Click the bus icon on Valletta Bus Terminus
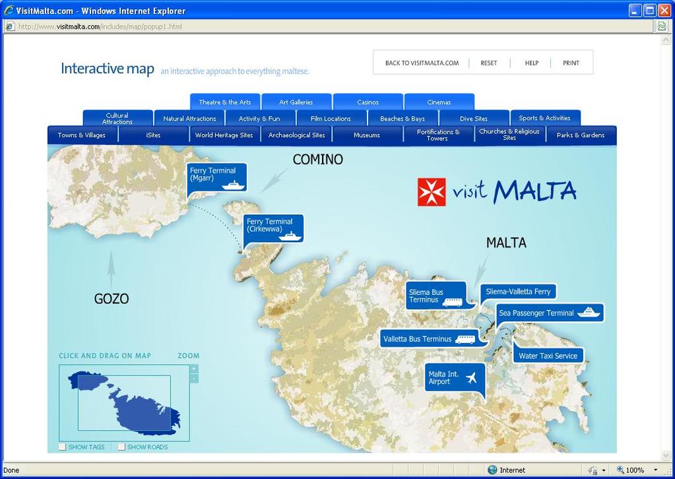Viewport: 675px width, 479px height. tap(465, 339)
